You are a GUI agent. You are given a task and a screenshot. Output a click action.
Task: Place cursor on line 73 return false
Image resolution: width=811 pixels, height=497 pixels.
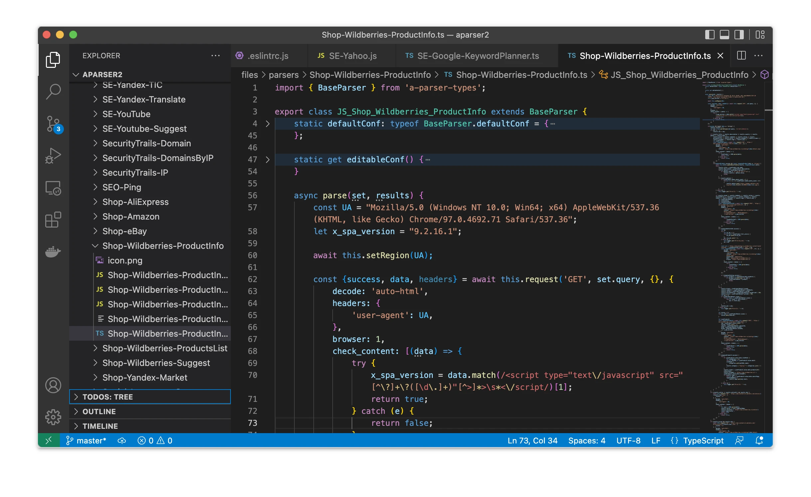(402, 423)
